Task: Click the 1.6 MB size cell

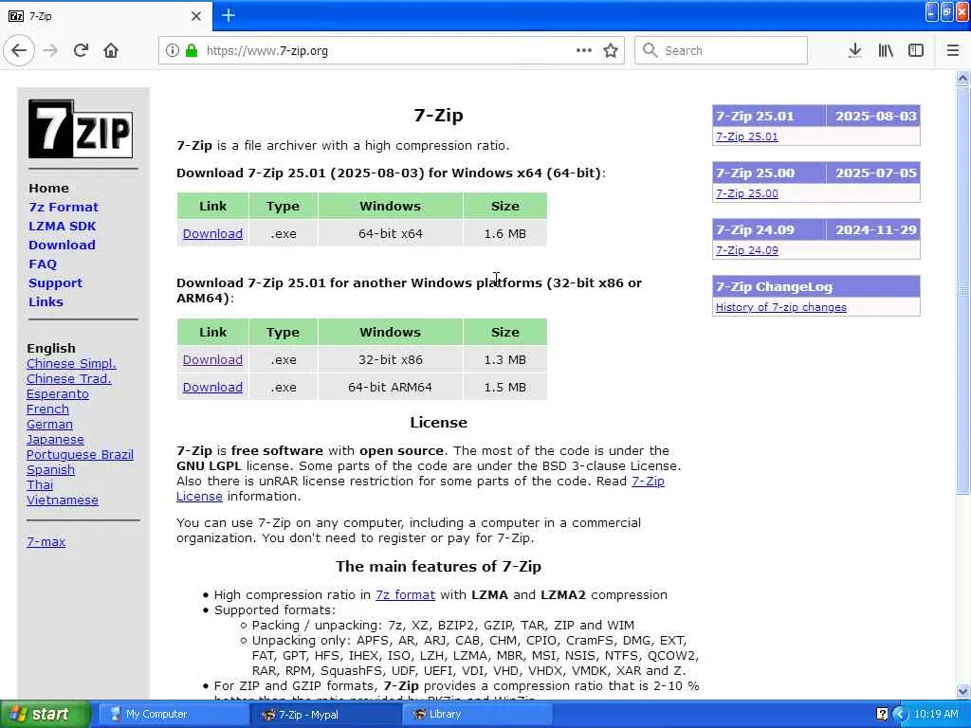Action: pyautogui.click(x=505, y=234)
